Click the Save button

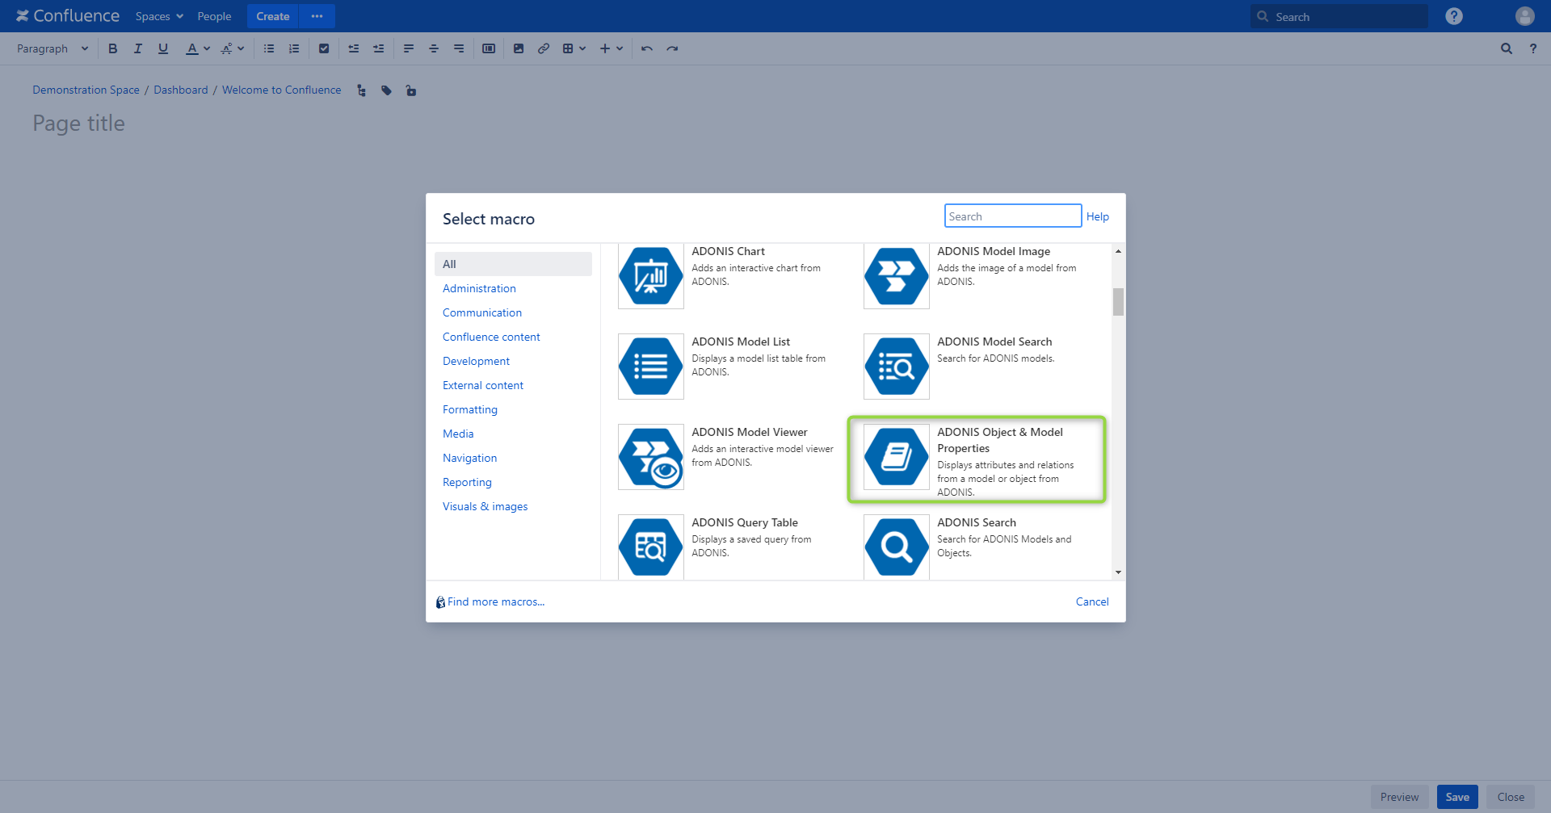click(1457, 797)
